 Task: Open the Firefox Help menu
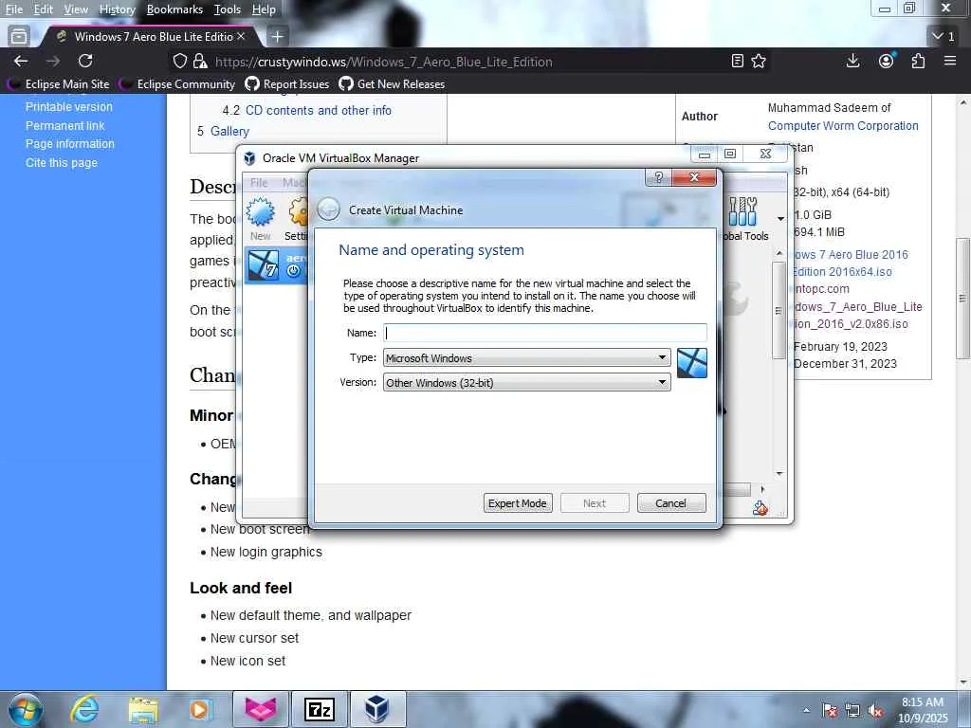[264, 9]
